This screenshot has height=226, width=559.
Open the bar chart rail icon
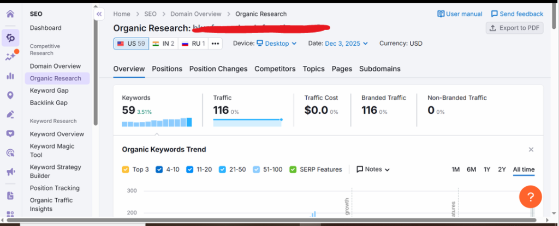tap(10, 76)
